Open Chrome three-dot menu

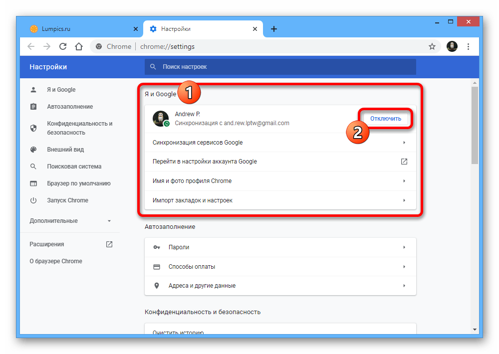(x=468, y=46)
